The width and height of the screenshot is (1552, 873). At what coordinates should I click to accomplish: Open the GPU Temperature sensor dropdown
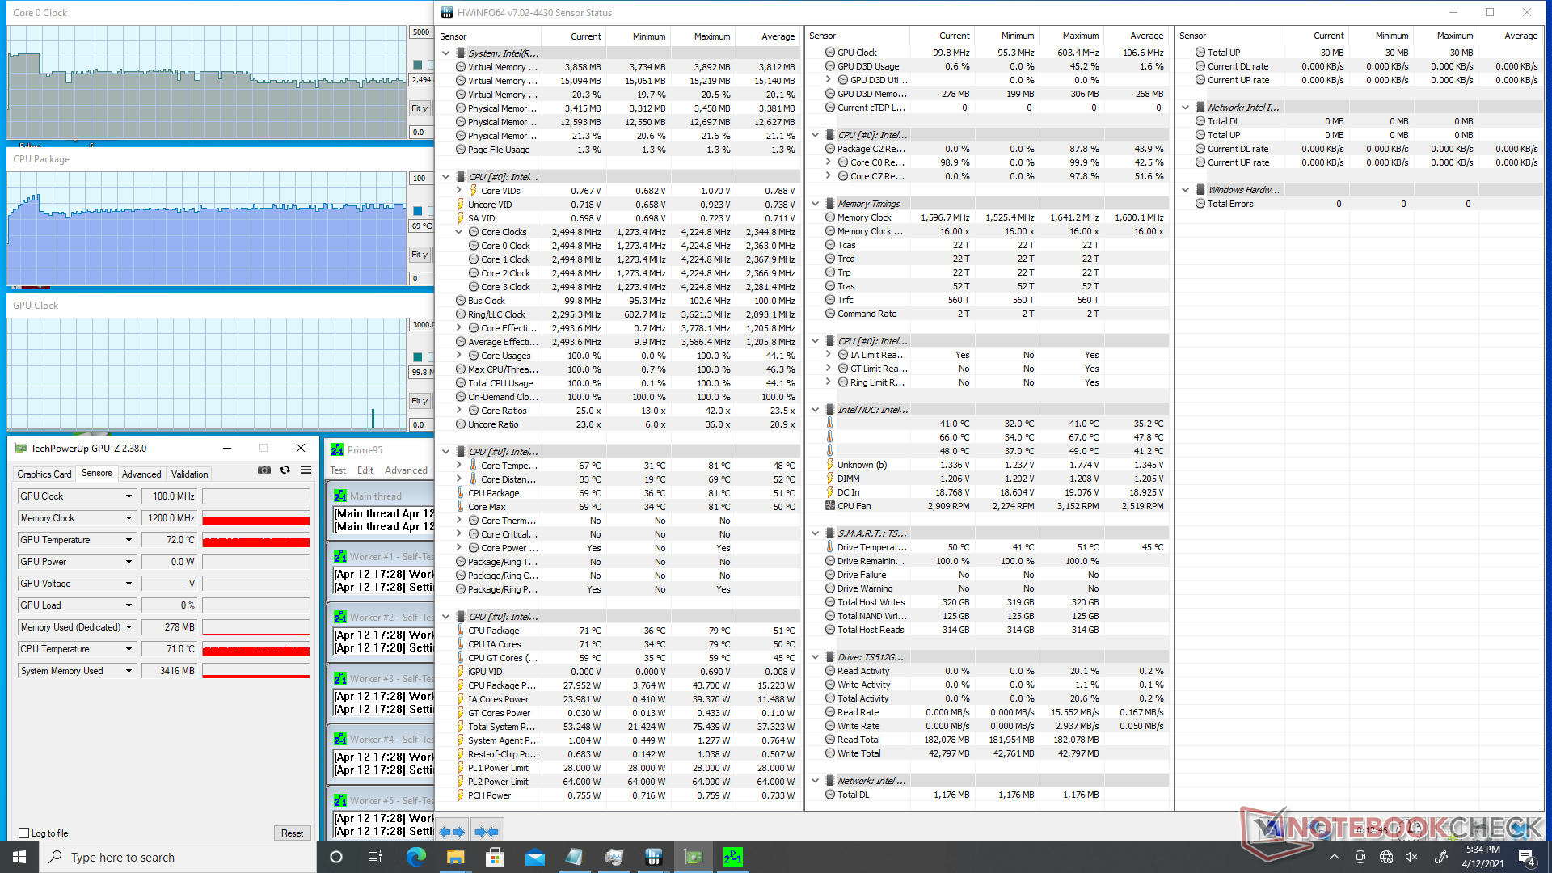click(129, 540)
